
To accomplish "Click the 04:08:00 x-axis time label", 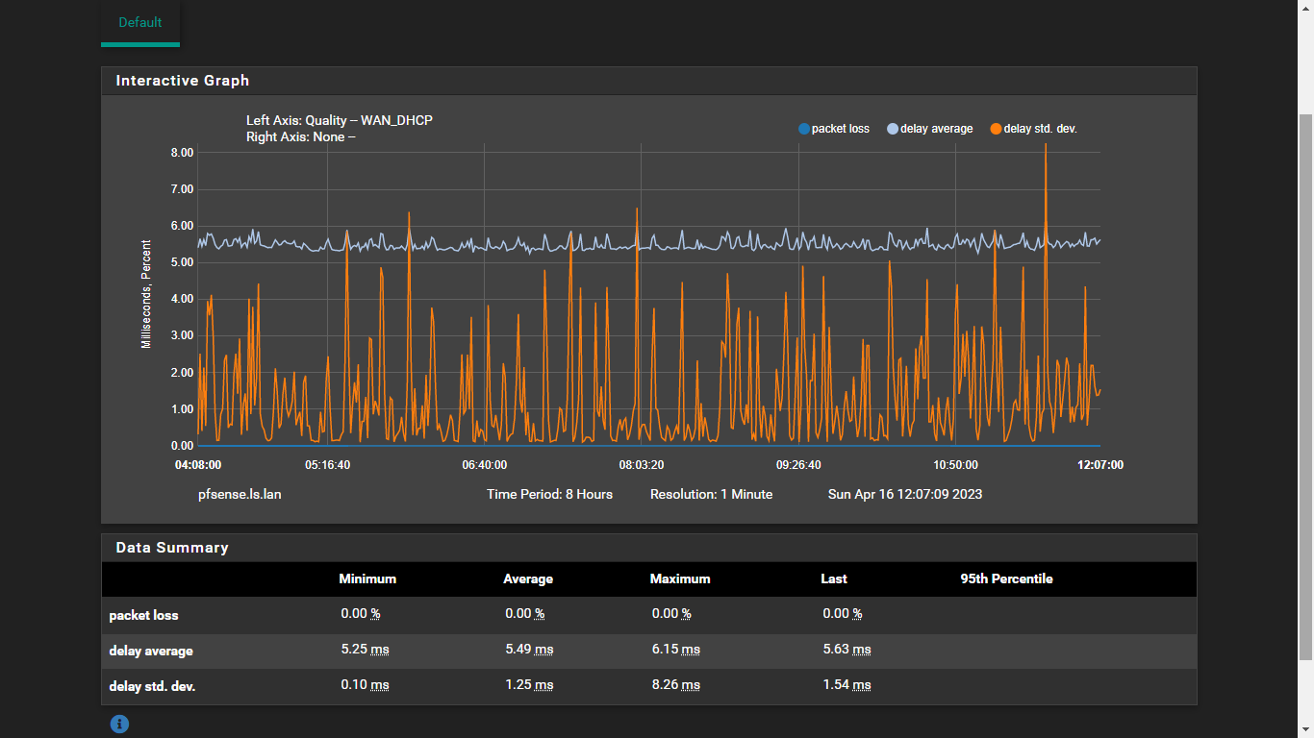I will point(198,465).
